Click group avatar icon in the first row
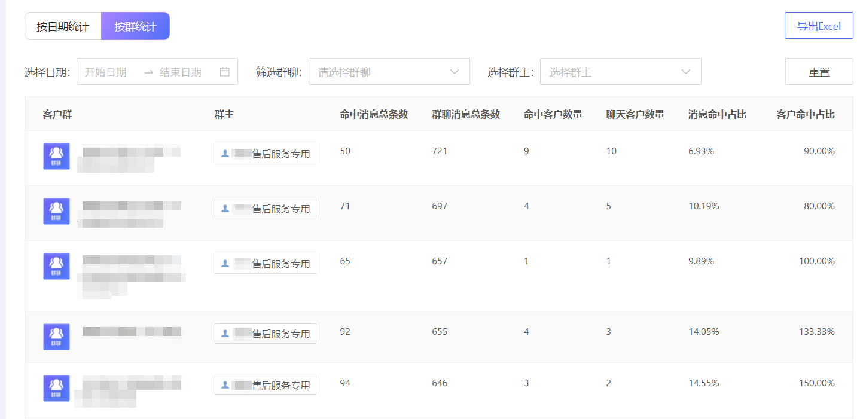Screen dimensions: 857x419 point(56,156)
